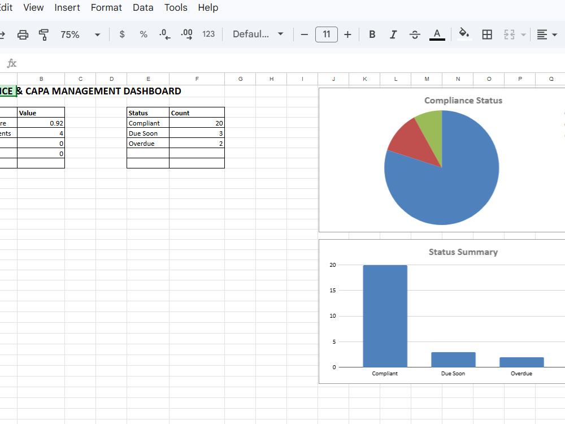The image size is (565, 424).
Task: Select column G header
Action: pos(240,79)
